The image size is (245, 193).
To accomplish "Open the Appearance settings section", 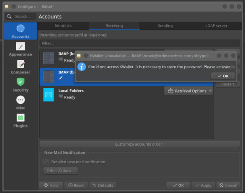I will click(21, 49).
